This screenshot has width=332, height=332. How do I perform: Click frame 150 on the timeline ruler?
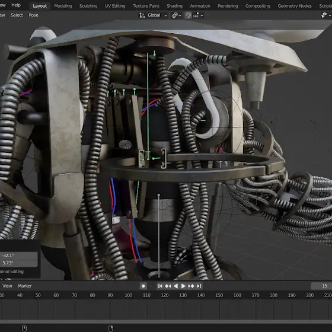219,295
